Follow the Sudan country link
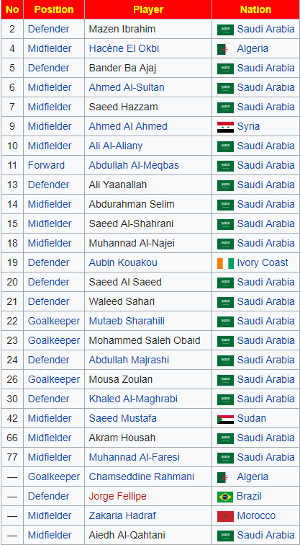This screenshot has width=300, height=545. pyautogui.click(x=252, y=418)
